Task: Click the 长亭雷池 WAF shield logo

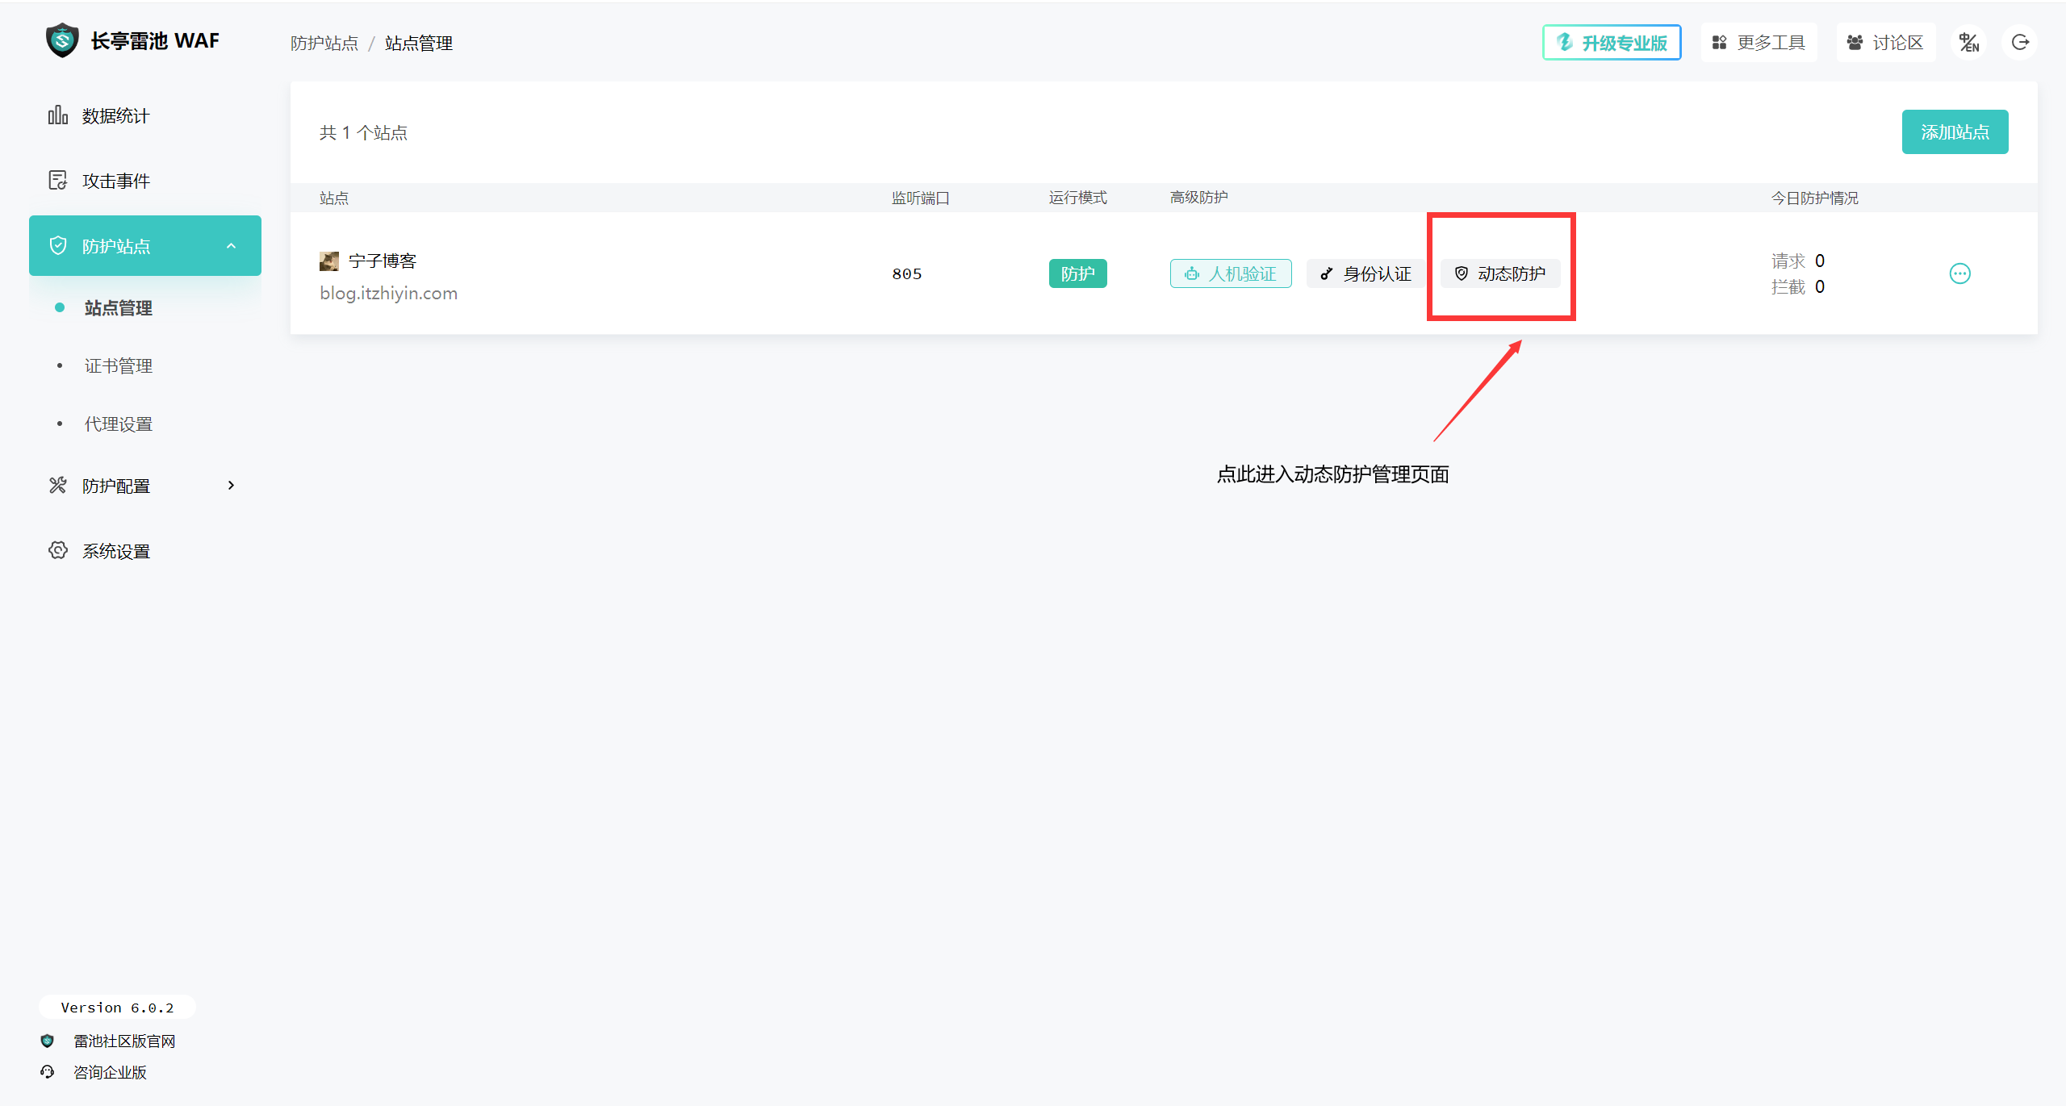Action: coord(62,40)
